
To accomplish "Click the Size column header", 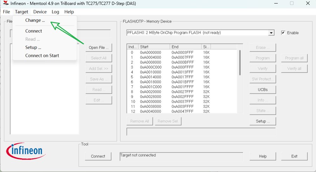I will [x=206, y=47].
